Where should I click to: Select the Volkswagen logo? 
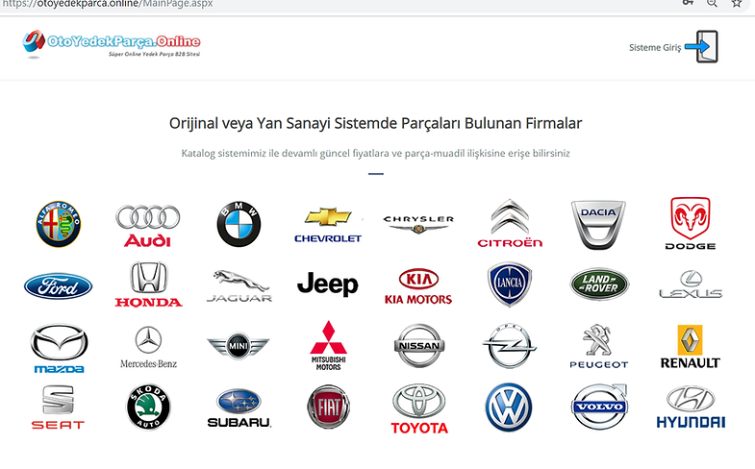click(x=509, y=407)
